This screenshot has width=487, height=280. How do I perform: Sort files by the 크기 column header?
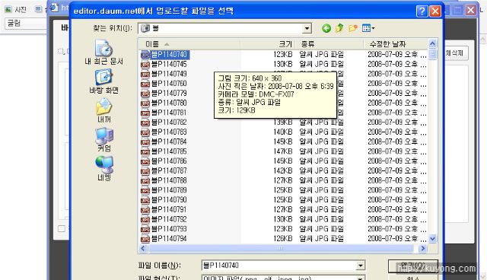(x=268, y=44)
